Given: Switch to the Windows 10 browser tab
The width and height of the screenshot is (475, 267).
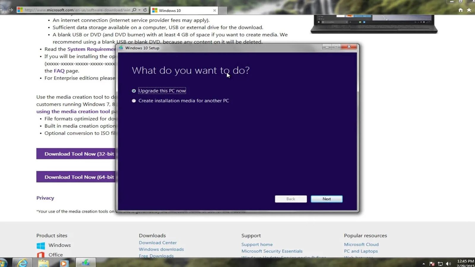Looking at the screenshot, I should [x=184, y=10].
